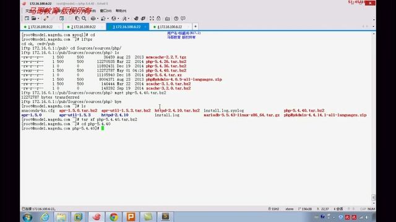Screen dimensions: 396x222
Task: Click memcache-2.2.7.tgz in the lftp listing
Action: [x=166, y=57]
